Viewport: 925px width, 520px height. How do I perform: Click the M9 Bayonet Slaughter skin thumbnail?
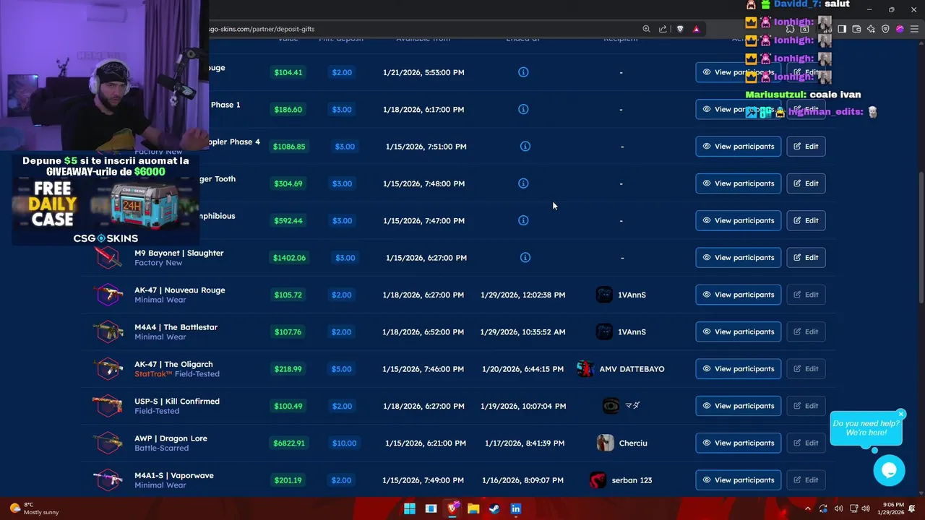(108, 258)
